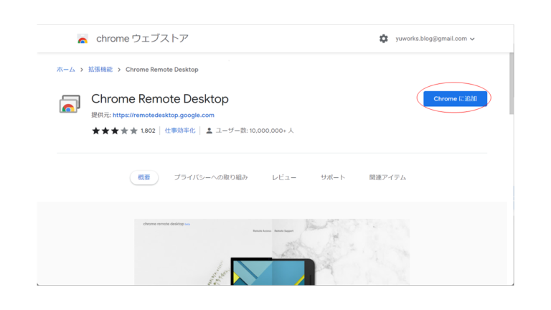This screenshot has height=310, width=551.
Task: Switch to プライバシーへの取り組み tab
Action: coord(211,177)
